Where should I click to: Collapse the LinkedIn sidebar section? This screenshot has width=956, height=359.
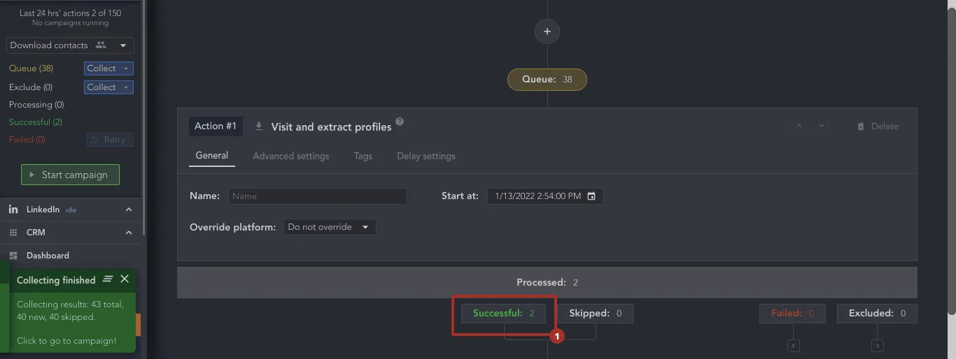129,210
